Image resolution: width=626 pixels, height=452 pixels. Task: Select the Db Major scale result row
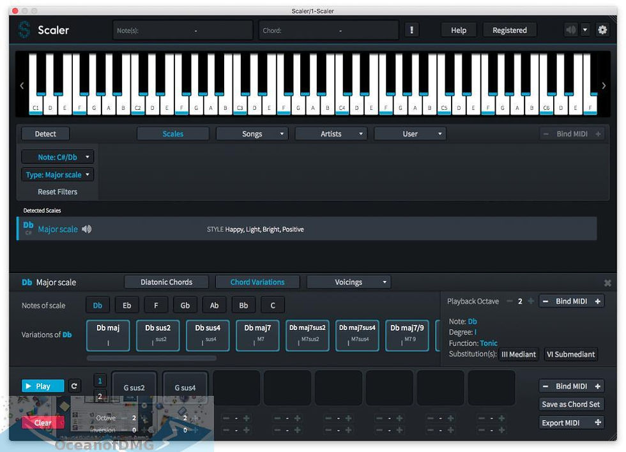[x=307, y=229]
